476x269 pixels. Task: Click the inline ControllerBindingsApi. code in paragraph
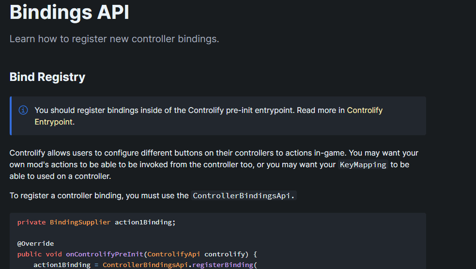click(x=244, y=196)
